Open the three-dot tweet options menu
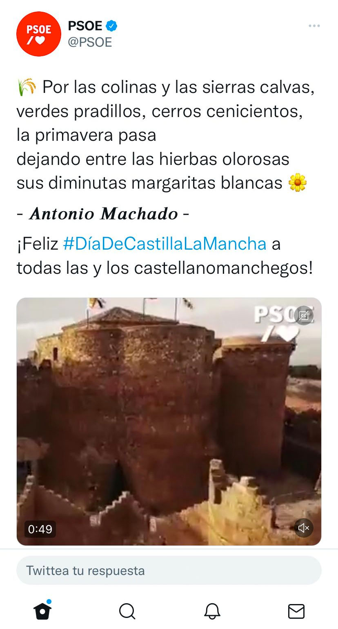The width and height of the screenshot is (338, 629). click(314, 26)
